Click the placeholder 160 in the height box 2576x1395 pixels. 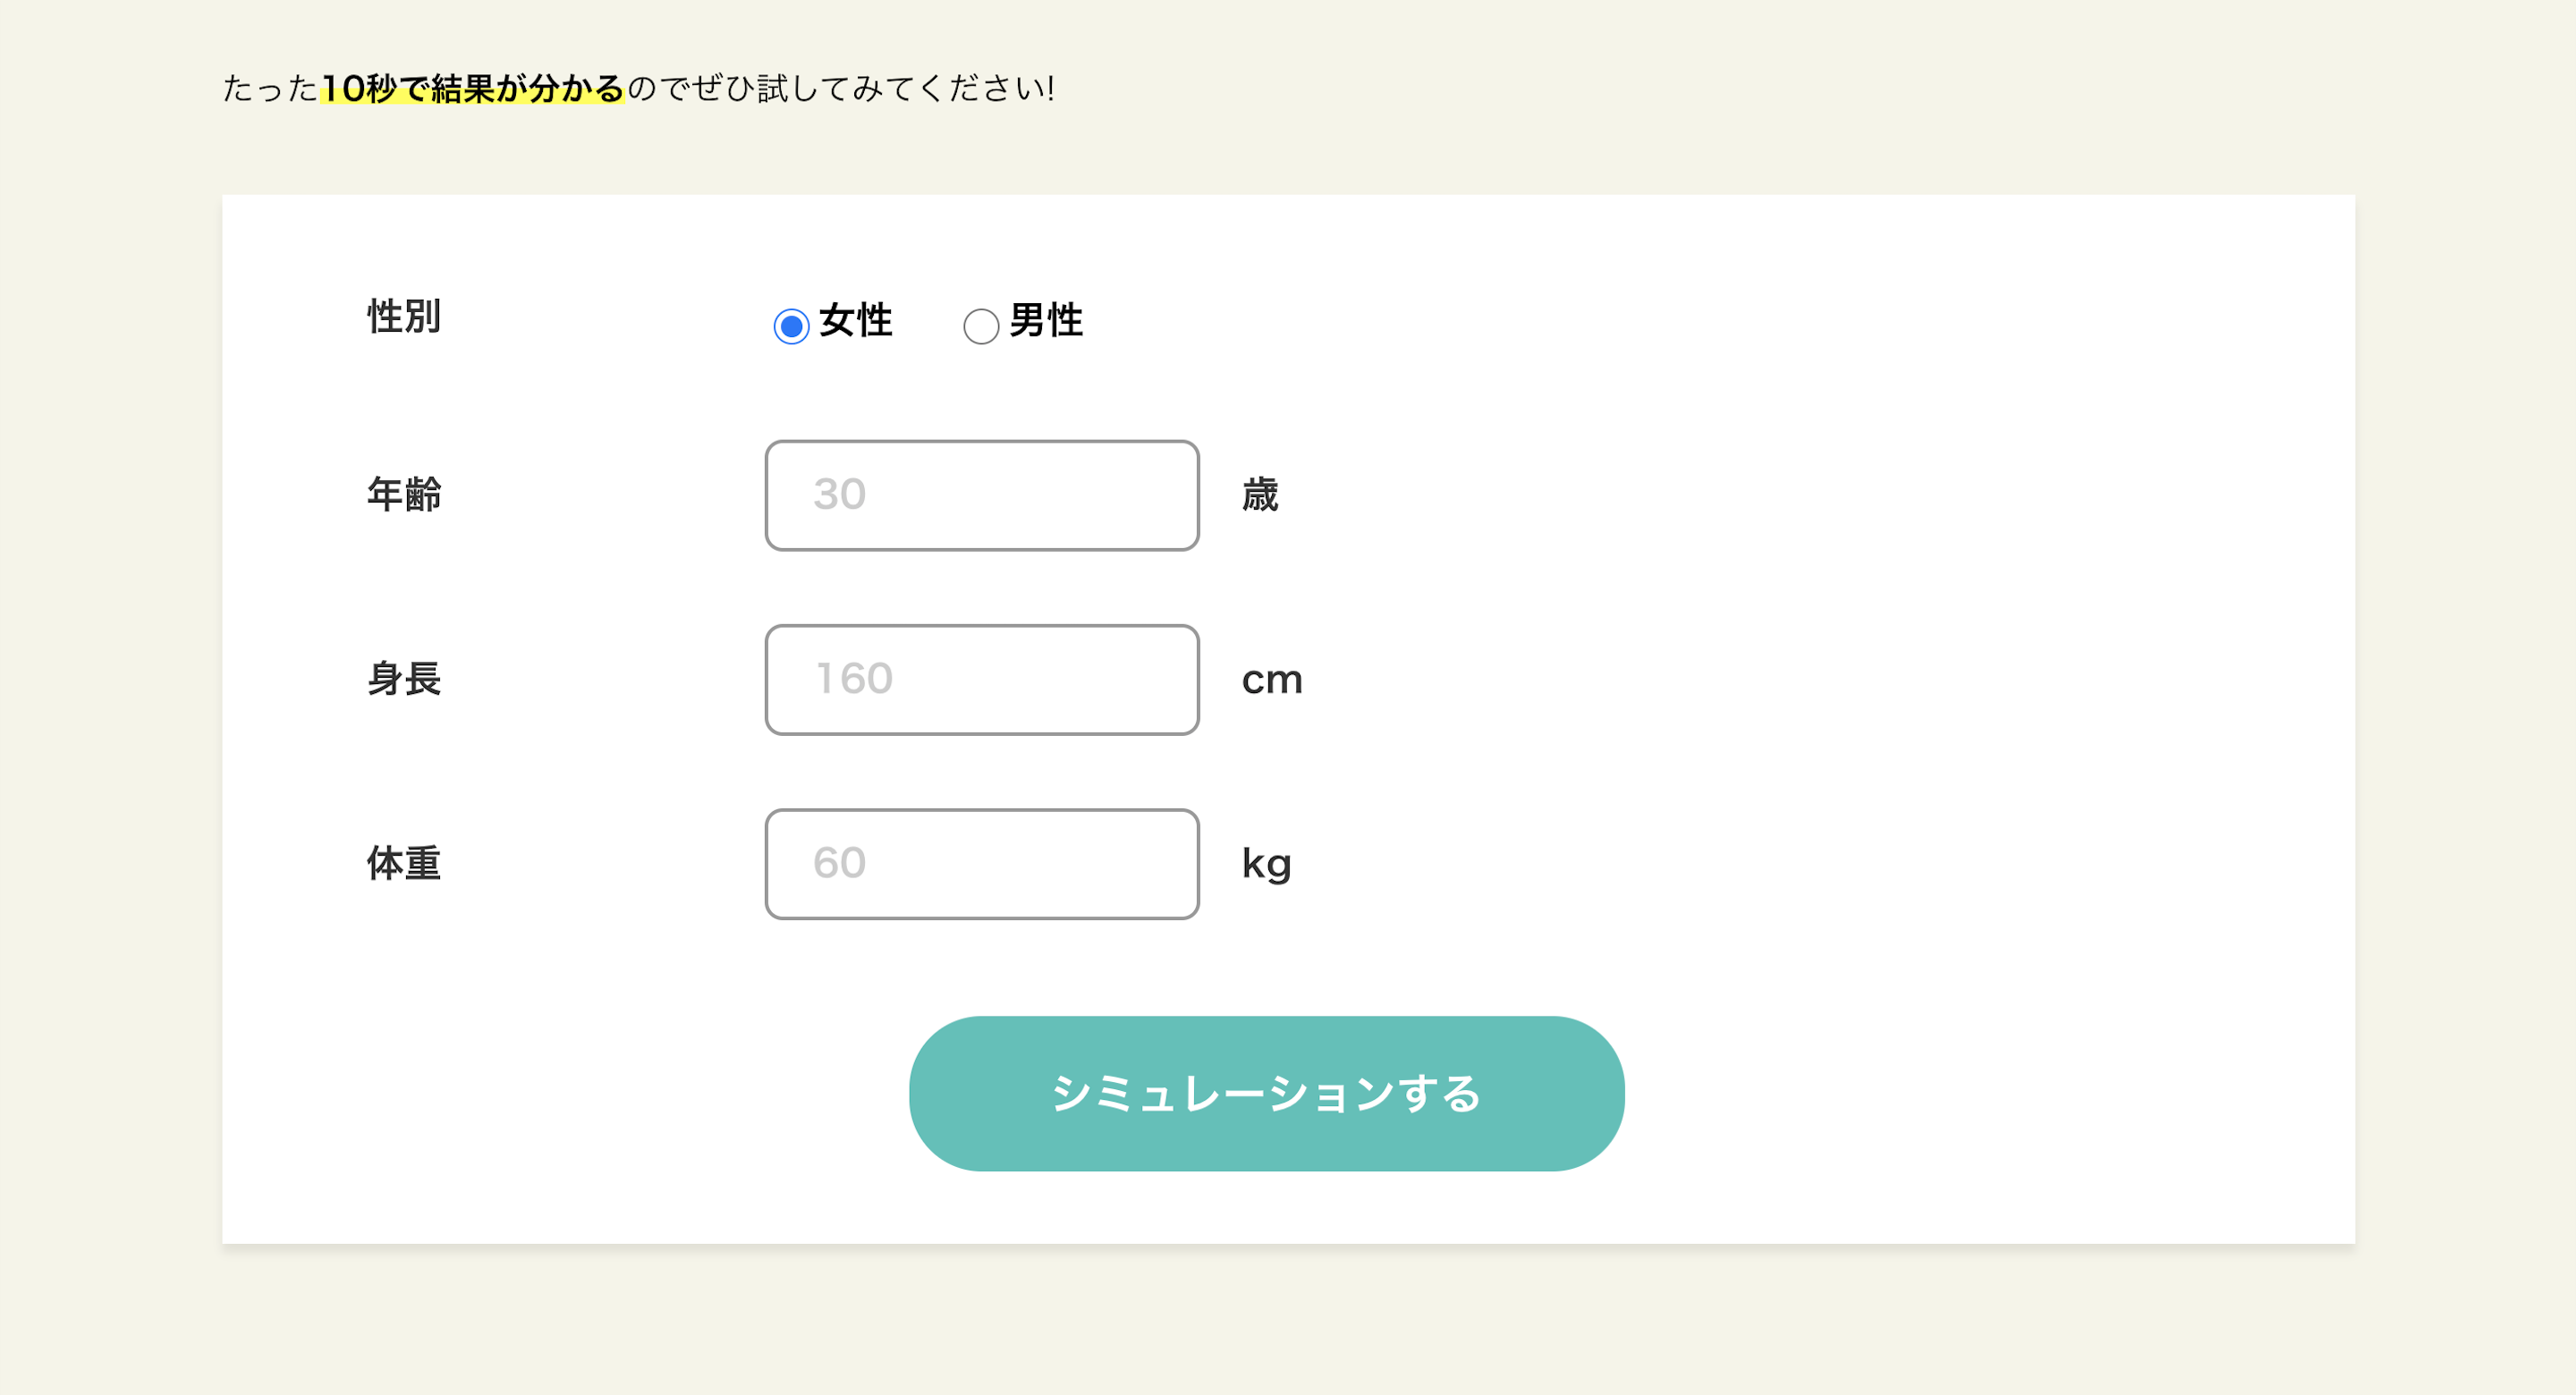pyautogui.click(x=854, y=679)
